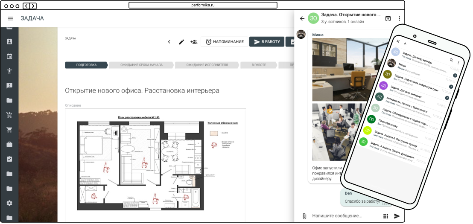Open the folder icon just above the gear
The width and height of the screenshot is (473, 224).
pyautogui.click(x=9, y=189)
